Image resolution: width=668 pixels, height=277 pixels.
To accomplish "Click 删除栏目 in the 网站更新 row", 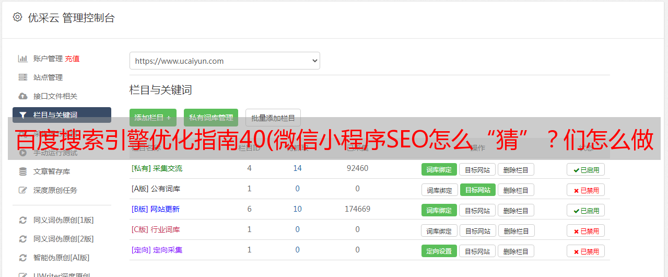I will tap(515, 210).
